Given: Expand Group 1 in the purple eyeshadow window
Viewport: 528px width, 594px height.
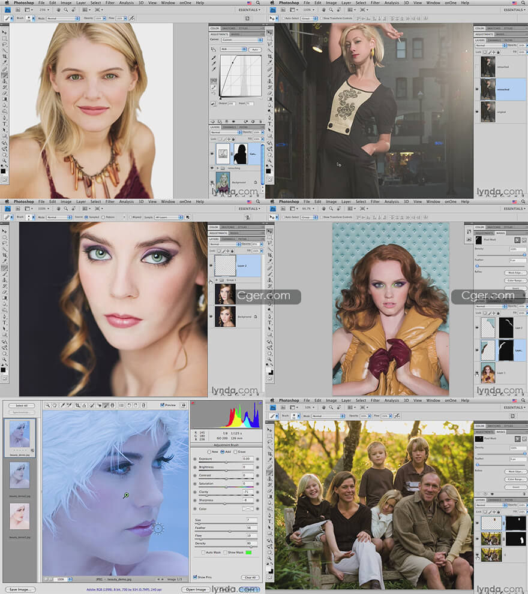Looking at the screenshot, I should [217, 280].
